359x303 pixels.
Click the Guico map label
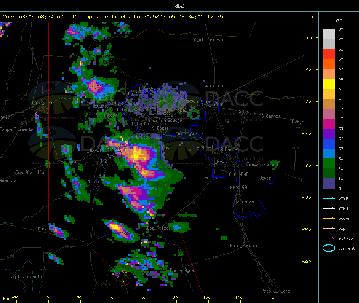(243, 112)
